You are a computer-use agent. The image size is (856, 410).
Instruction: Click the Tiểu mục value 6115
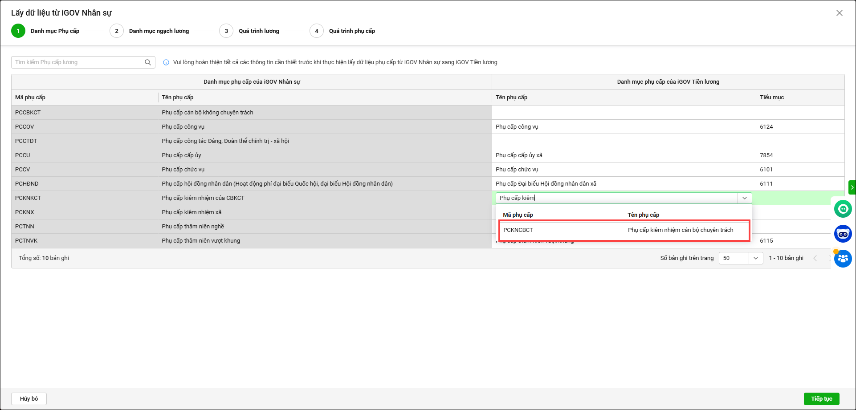[766, 241]
